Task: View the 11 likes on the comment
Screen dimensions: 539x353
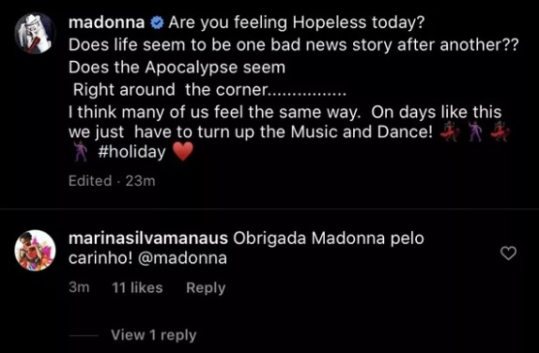Action: (x=137, y=287)
